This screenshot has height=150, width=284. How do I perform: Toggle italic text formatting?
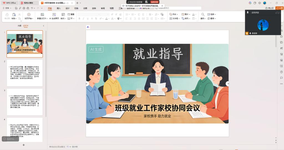(83, 19)
